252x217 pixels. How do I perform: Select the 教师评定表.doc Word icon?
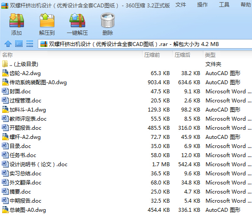point(5,118)
